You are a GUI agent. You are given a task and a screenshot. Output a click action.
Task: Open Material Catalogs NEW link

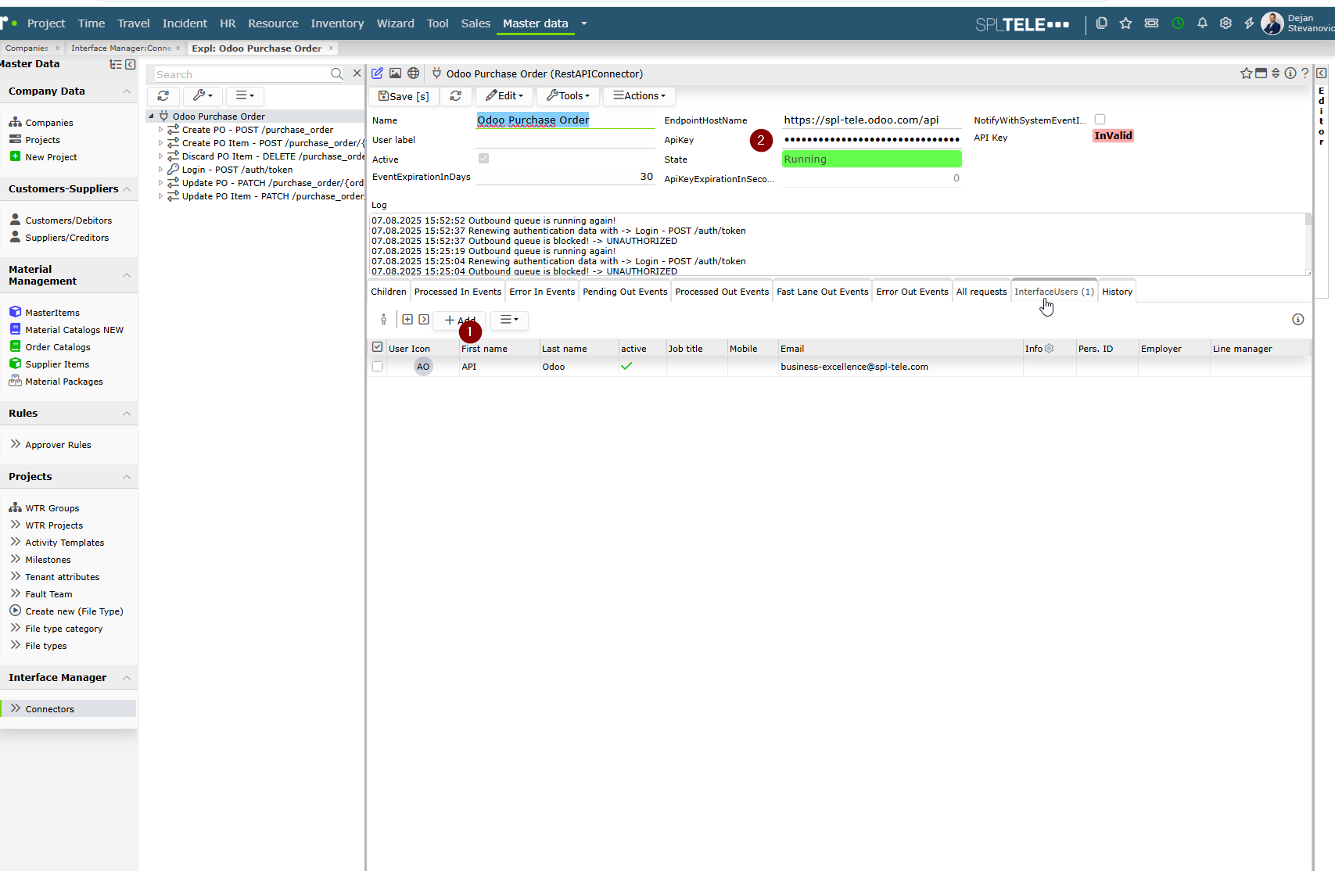point(74,330)
